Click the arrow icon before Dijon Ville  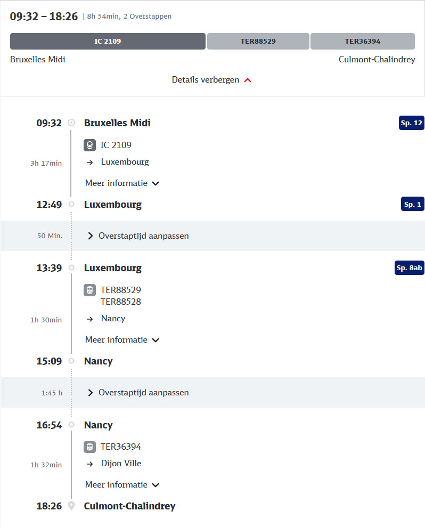coord(89,464)
